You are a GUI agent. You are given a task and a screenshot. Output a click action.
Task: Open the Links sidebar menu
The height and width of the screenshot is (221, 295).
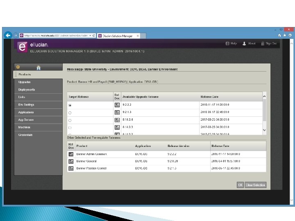pyautogui.click(x=39, y=97)
